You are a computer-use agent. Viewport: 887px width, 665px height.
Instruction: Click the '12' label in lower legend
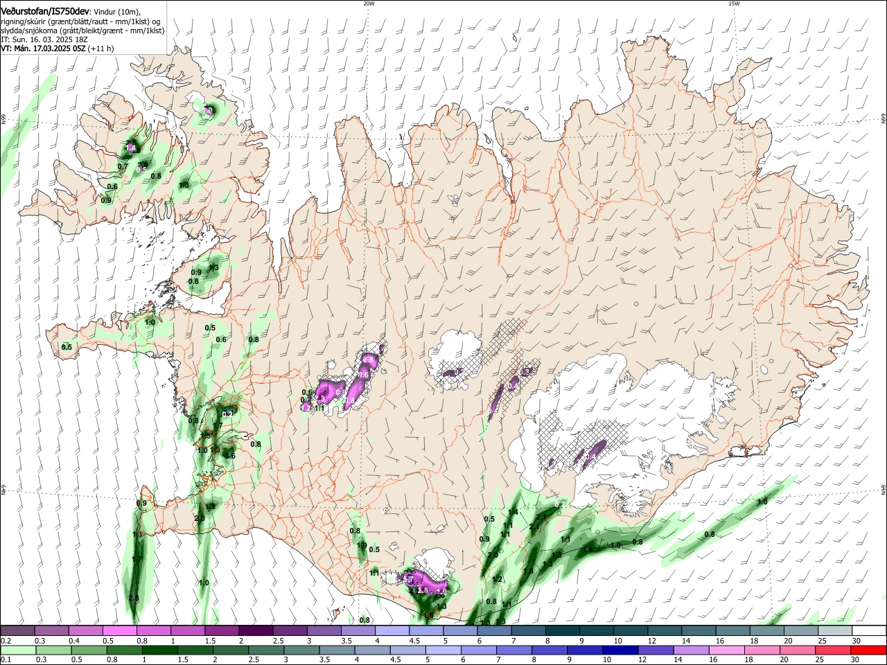(x=642, y=660)
